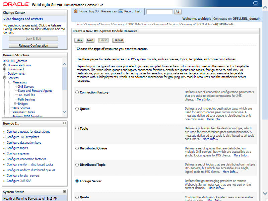The width and height of the screenshot is (268, 201).
Task: Expand the Domain Partitions tree node
Action: 5,65
